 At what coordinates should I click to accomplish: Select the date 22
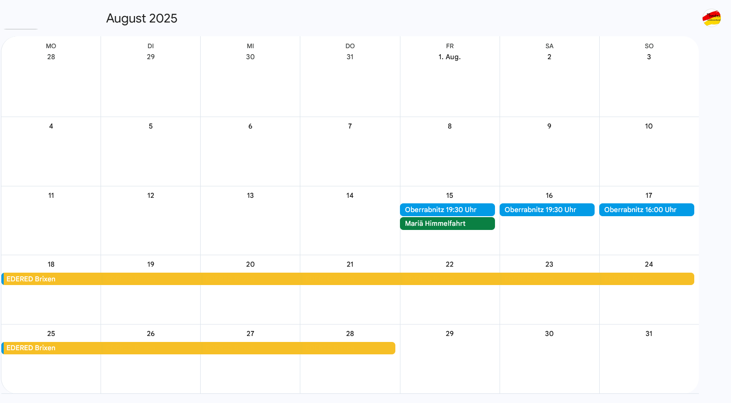click(x=450, y=264)
